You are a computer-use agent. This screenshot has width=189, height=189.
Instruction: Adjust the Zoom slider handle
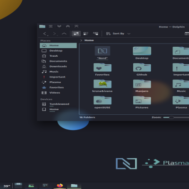pos(172,117)
